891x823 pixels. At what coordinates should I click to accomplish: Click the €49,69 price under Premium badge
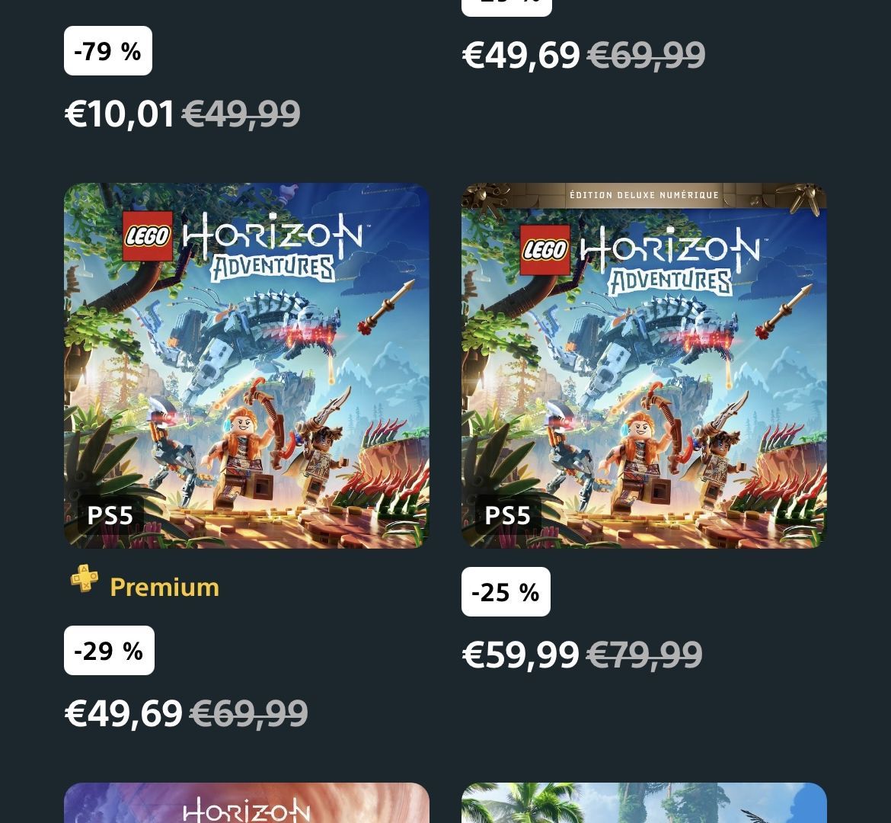[123, 713]
